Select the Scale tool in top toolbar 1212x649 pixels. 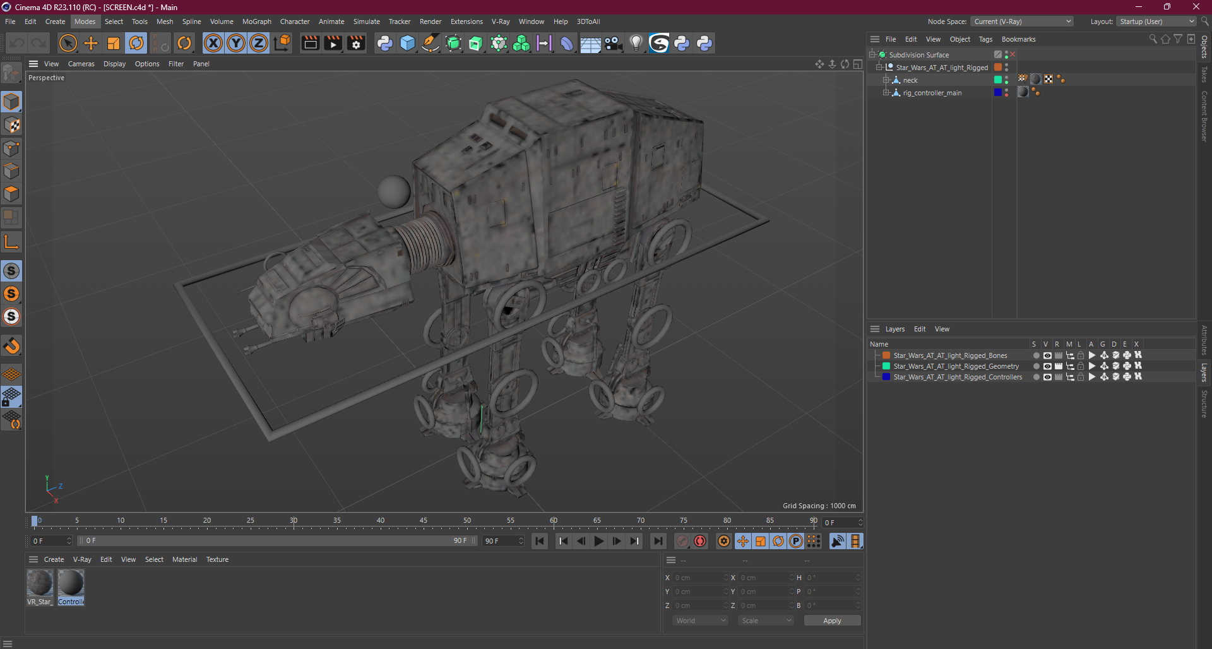114,43
